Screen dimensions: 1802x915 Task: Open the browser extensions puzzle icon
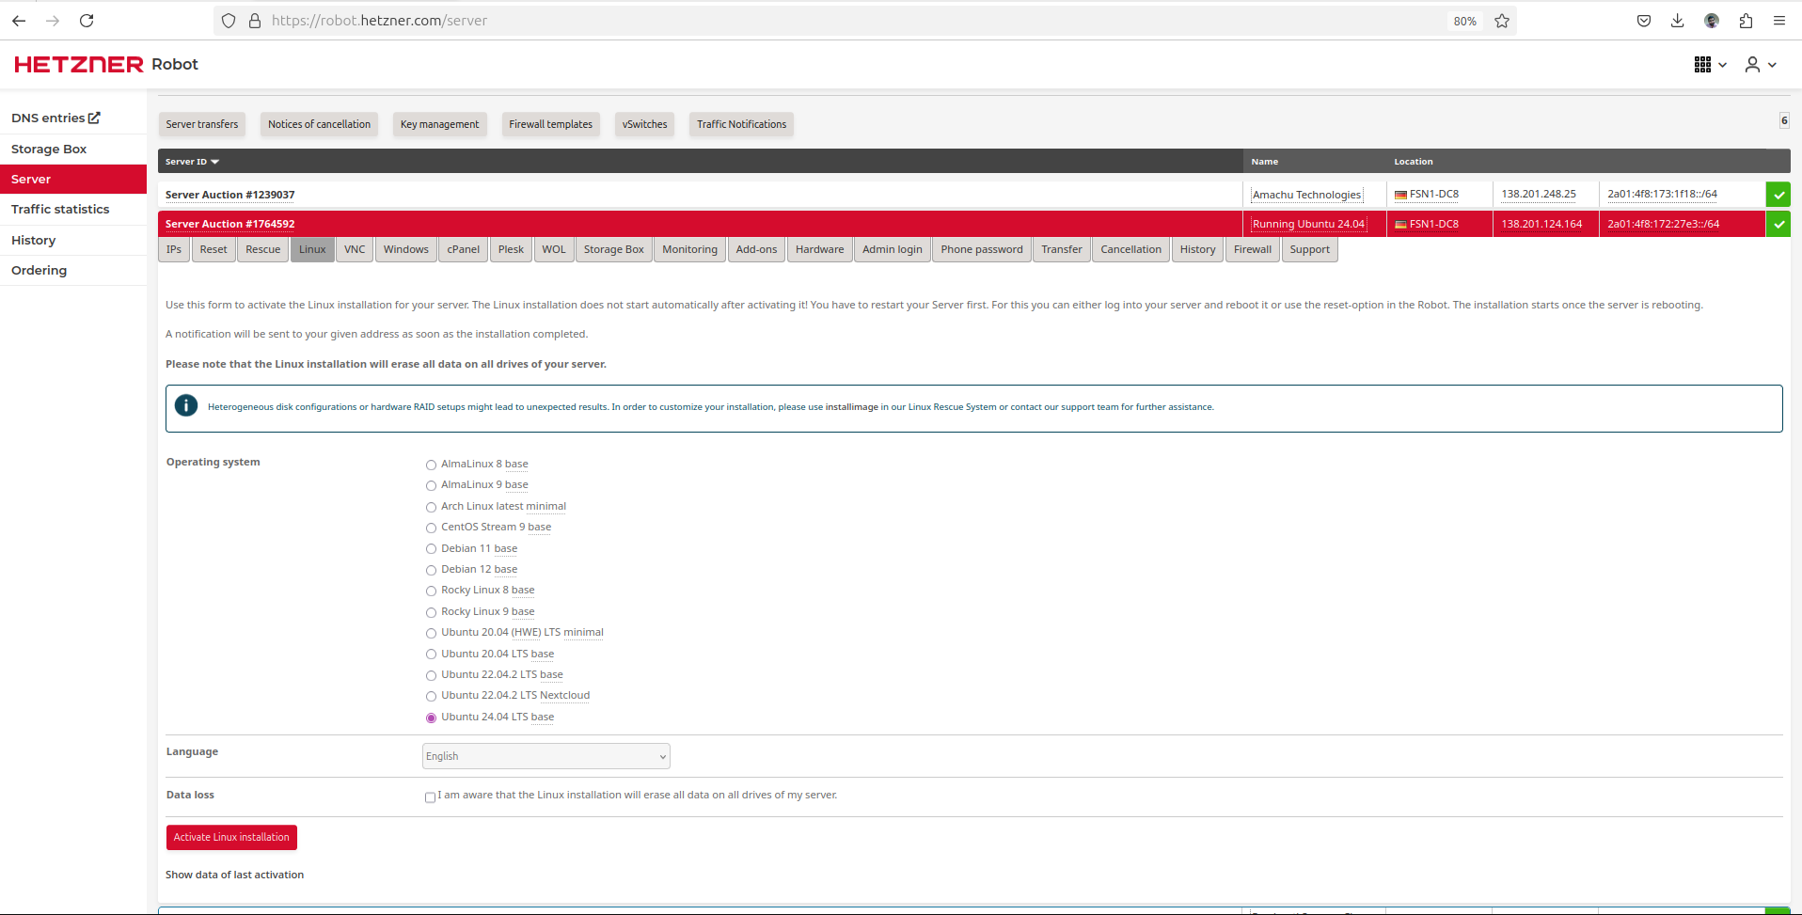click(x=1746, y=21)
